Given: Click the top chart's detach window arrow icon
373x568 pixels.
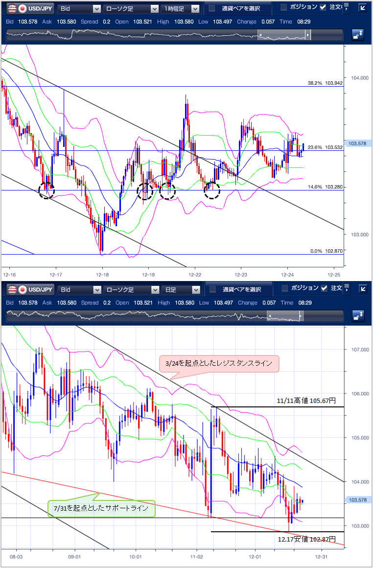Looking at the screenshot, I should click(x=363, y=7).
